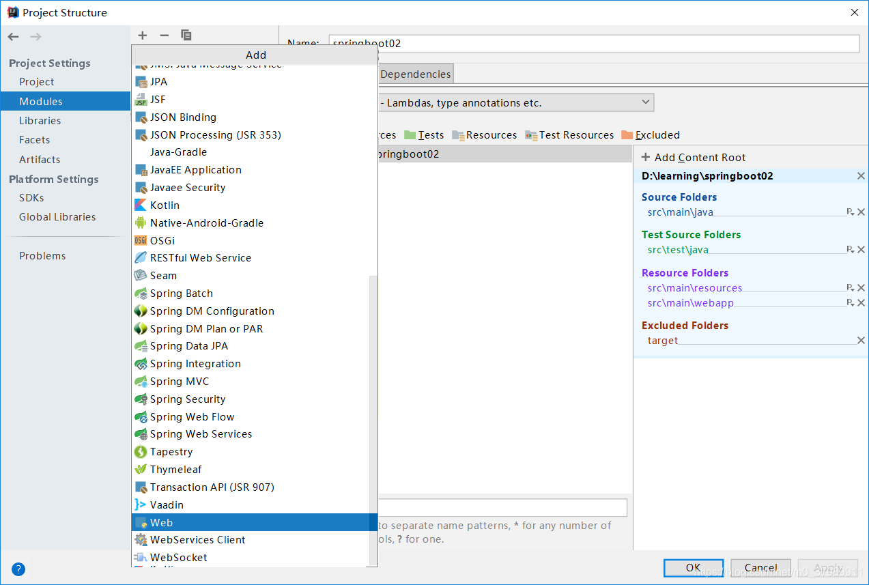This screenshot has width=869, height=585.
Task: Click the Native-Android-Gradle android icon
Action: click(141, 223)
